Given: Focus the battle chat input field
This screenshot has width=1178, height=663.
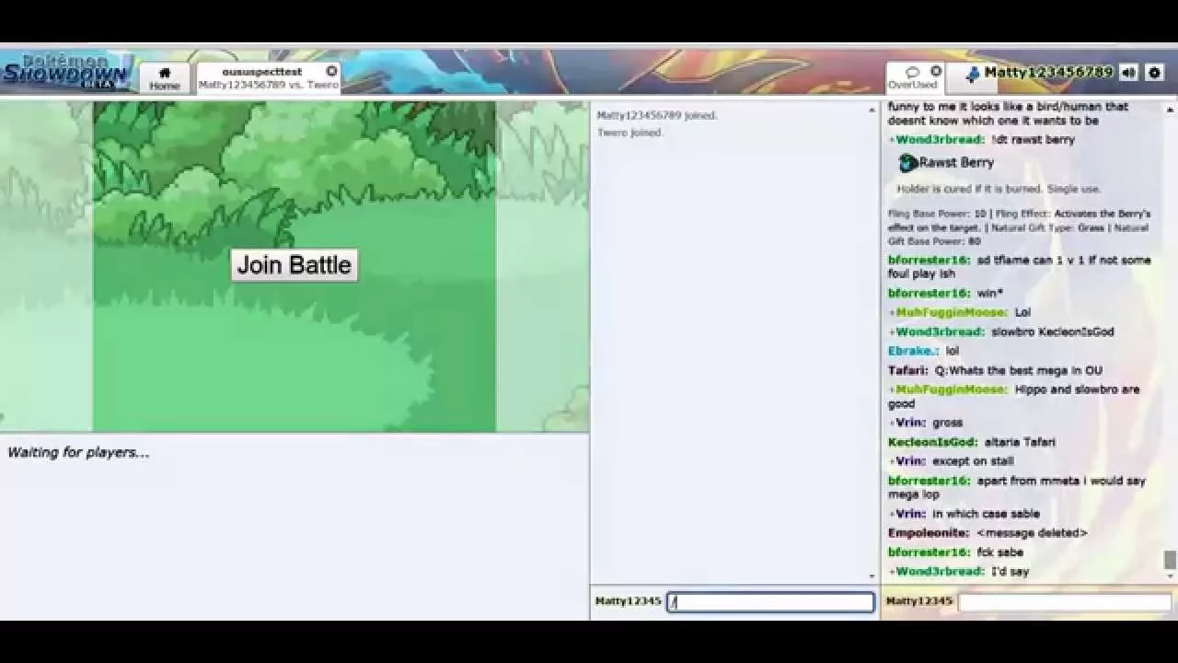Looking at the screenshot, I should click(x=770, y=601).
